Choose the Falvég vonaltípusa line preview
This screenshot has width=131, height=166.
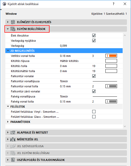click(105, 96)
